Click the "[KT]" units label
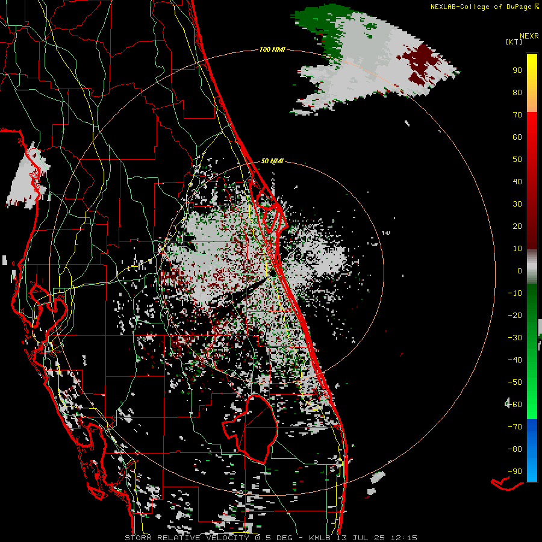The width and height of the screenshot is (542, 542). click(x=514, y=42)
